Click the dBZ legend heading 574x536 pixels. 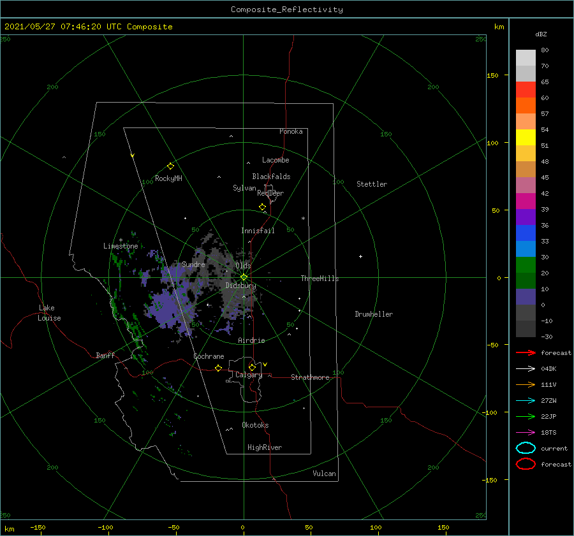541,34
